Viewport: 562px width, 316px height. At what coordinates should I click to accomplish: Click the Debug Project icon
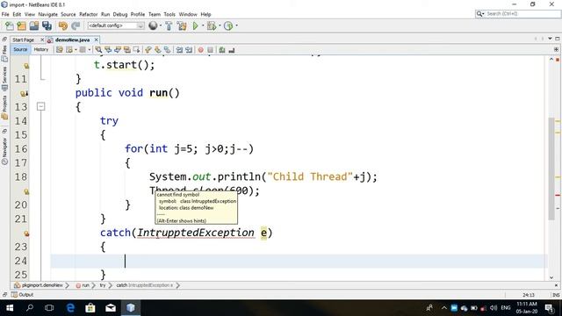click(212, 25)
